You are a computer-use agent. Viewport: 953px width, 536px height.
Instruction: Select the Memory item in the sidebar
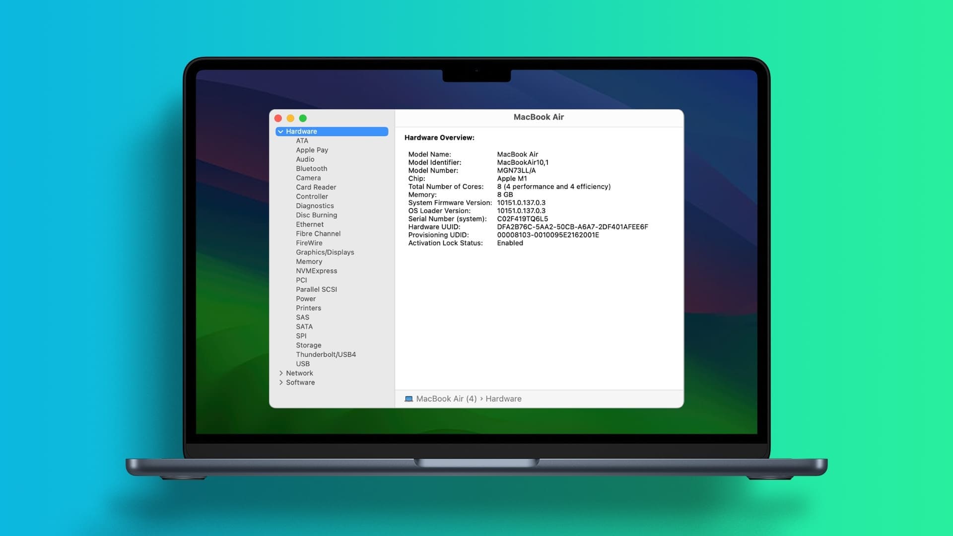point(309,262)
